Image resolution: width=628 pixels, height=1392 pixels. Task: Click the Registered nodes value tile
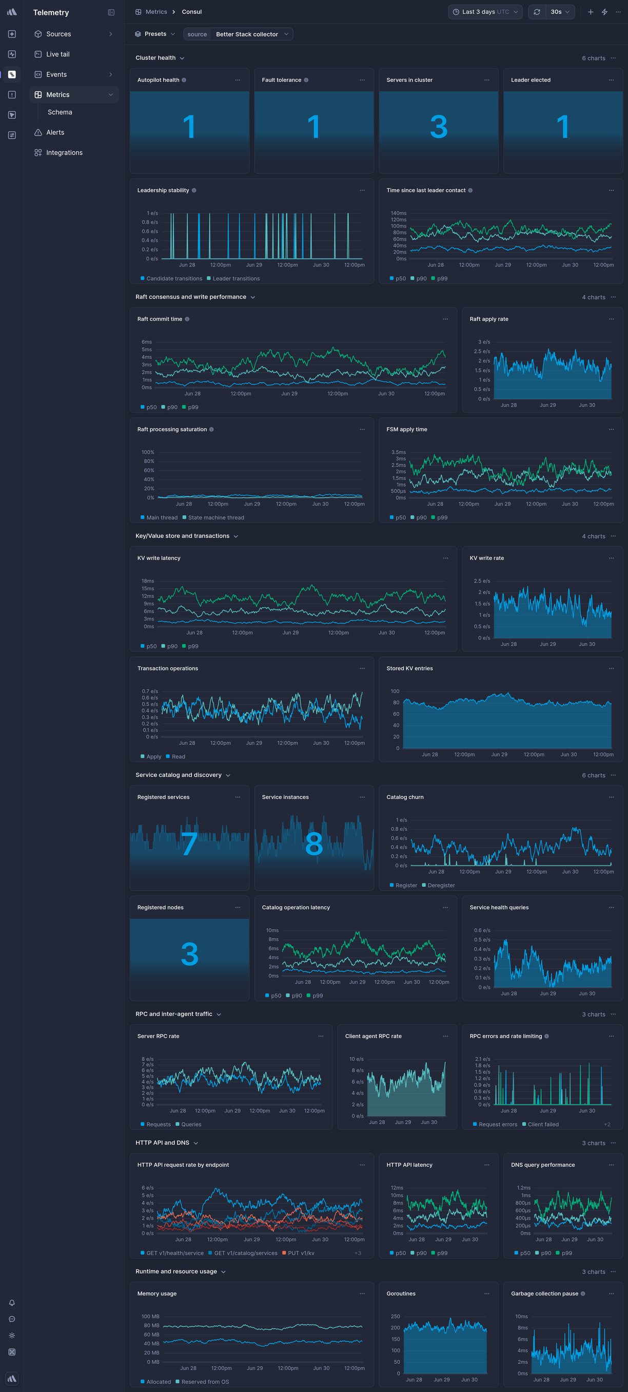[190, 954]
